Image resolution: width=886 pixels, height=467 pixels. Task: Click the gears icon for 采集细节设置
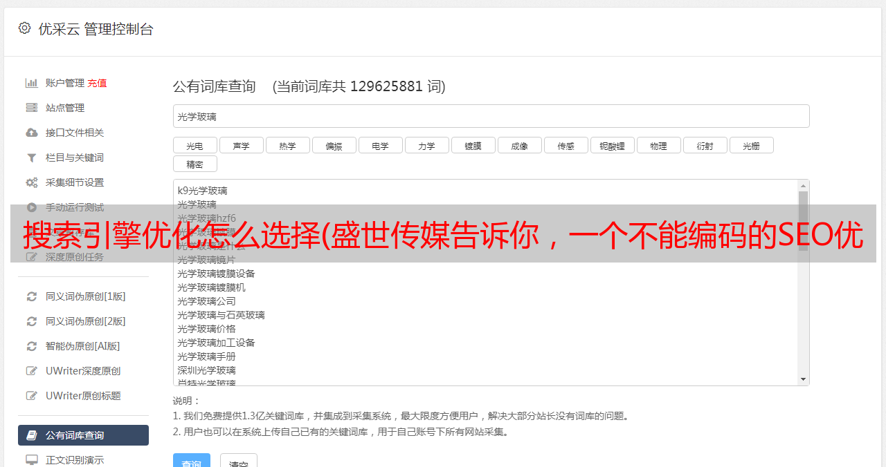click(x=32, y=182)
